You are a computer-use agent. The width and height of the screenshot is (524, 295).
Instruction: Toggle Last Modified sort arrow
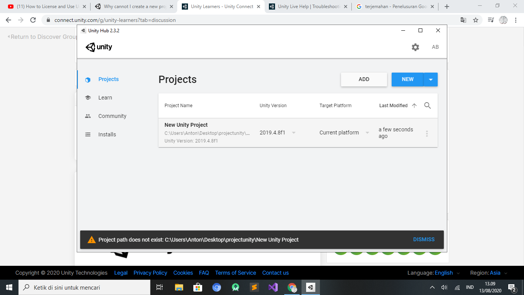tap(414, 106)
